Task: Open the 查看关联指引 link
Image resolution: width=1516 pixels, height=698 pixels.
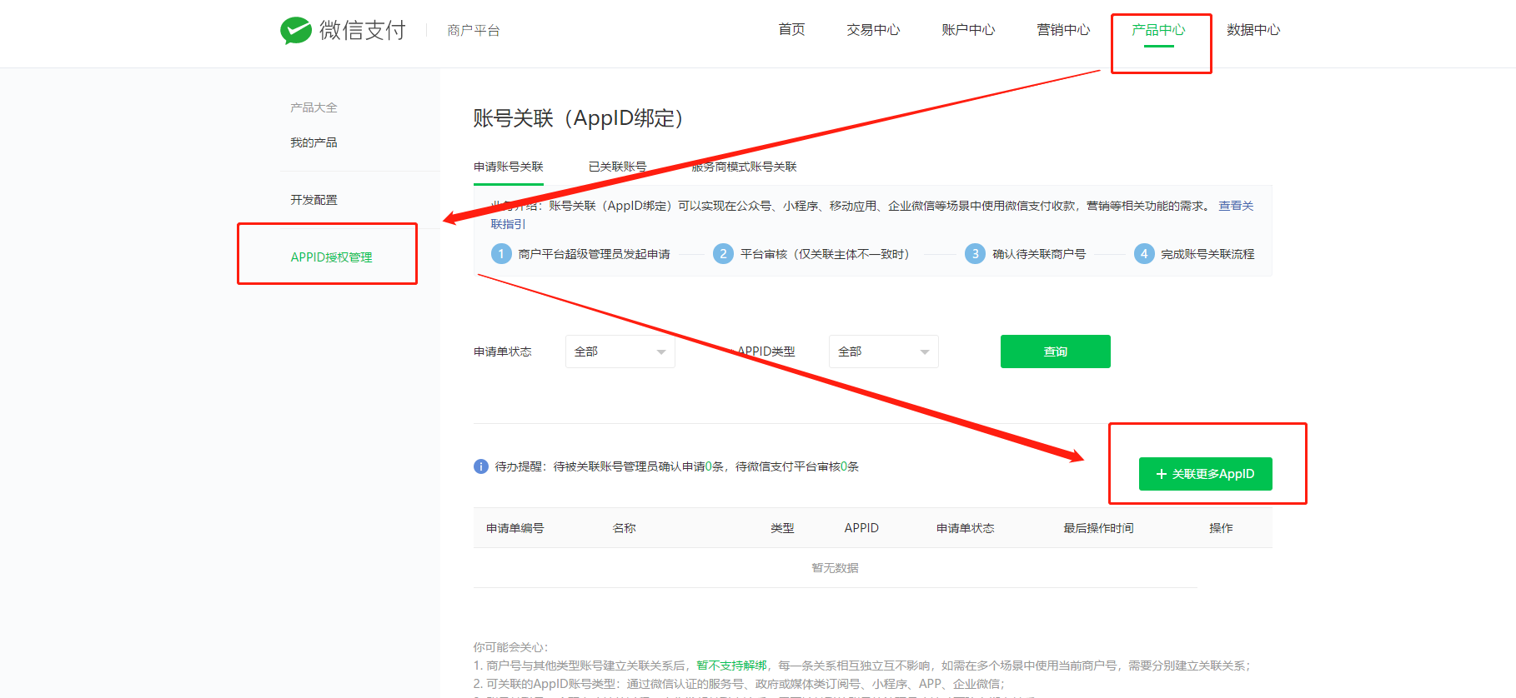Action: [x=1236, y=206]
